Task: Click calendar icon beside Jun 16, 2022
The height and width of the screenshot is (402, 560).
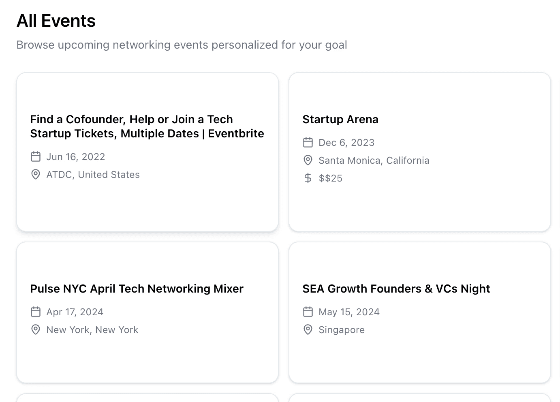Action: point(36,156)
